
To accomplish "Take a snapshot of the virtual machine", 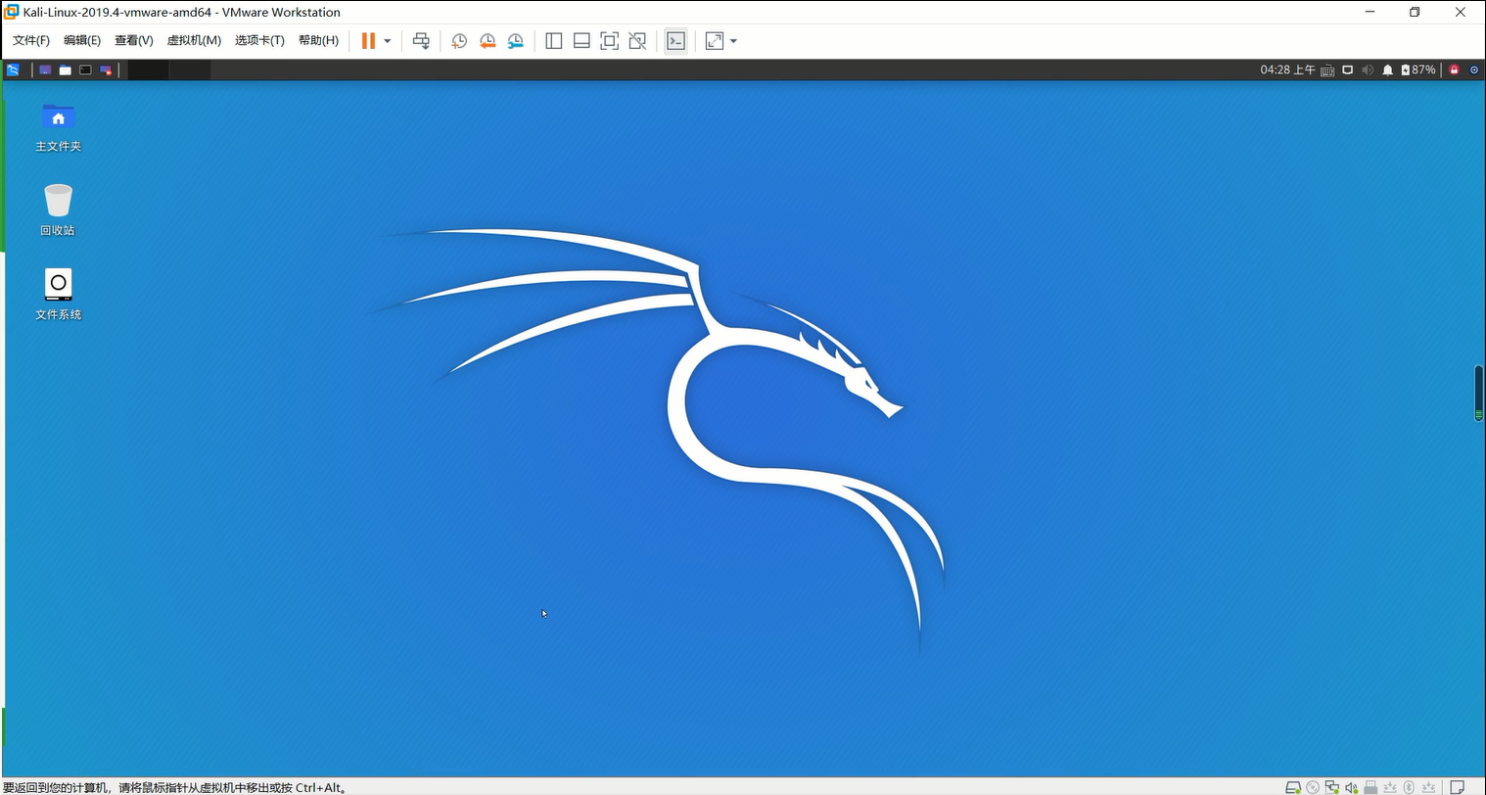I will [x=459, y=40].
